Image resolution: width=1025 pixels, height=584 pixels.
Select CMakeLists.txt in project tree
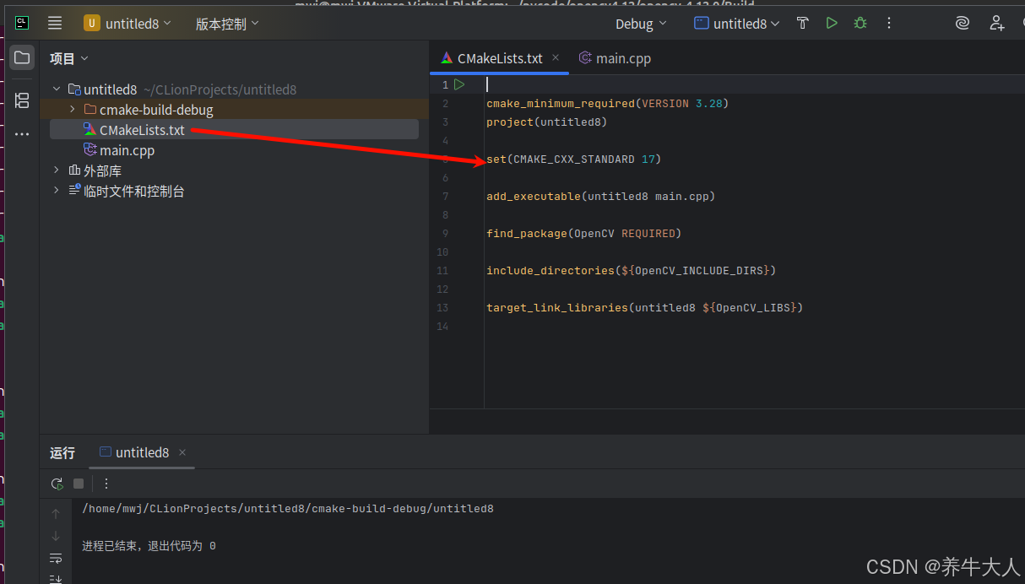(x=142, y=130)
